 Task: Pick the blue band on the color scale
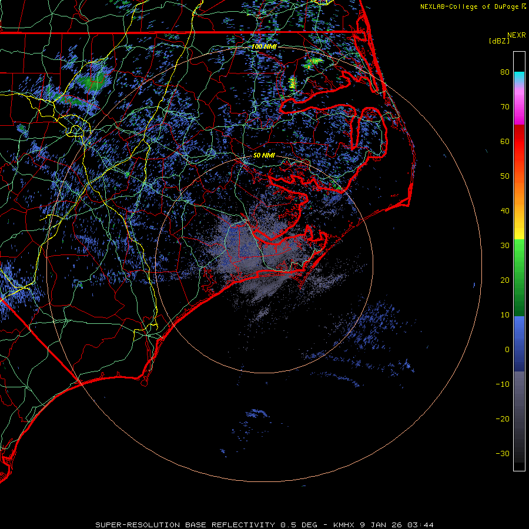pos(519,344)
